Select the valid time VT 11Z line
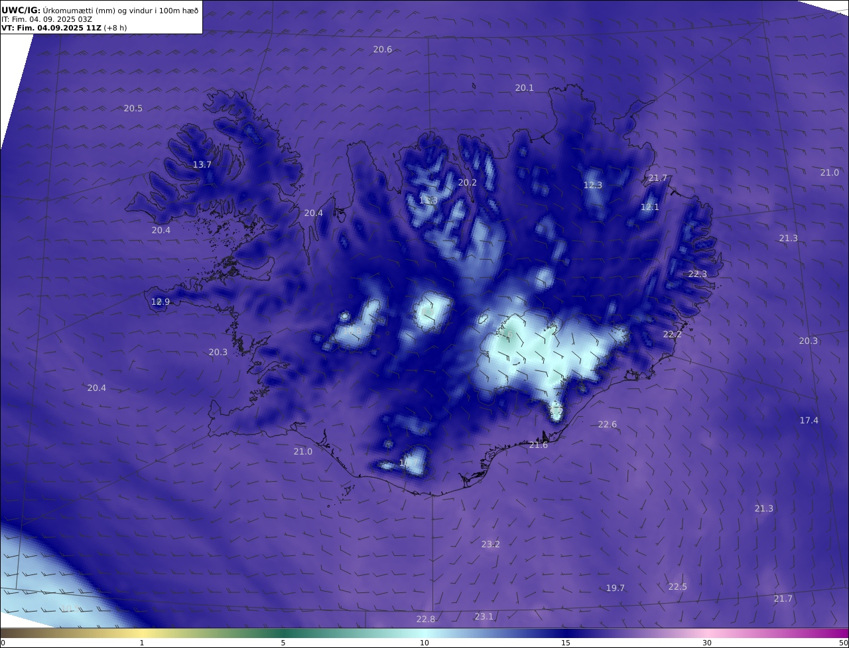This screenshot has height=648, width=849. click(64, 28)
